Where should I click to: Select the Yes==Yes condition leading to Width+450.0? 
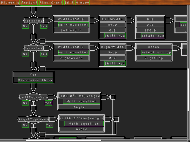[x=33, y=48]
